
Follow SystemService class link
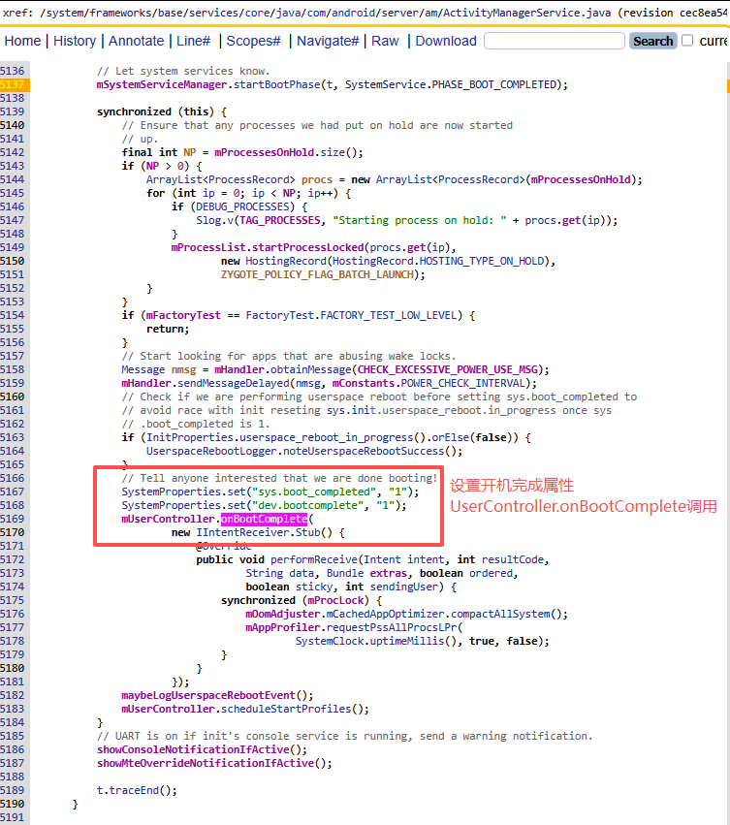pos(385,84)
